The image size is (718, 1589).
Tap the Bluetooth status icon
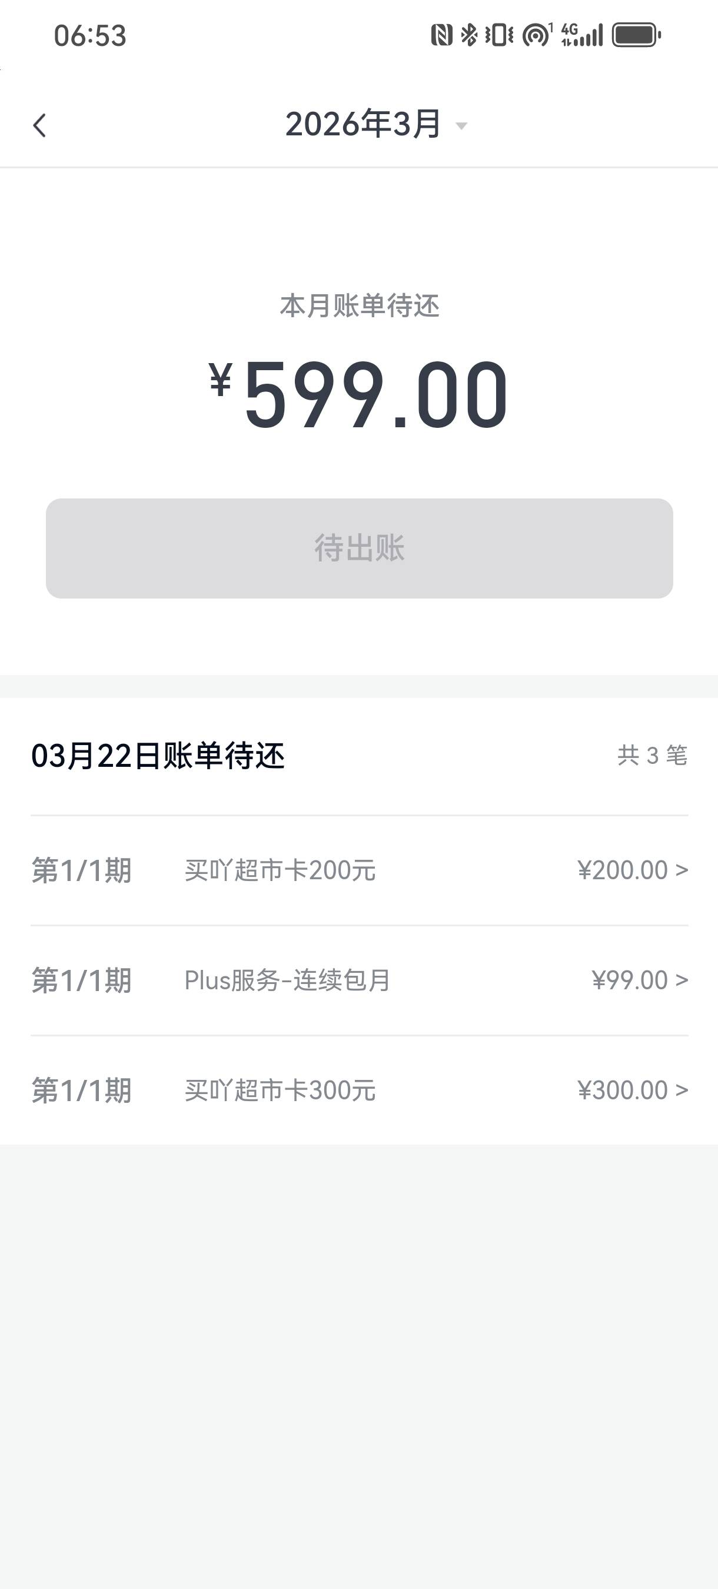[x=470, y=35]
